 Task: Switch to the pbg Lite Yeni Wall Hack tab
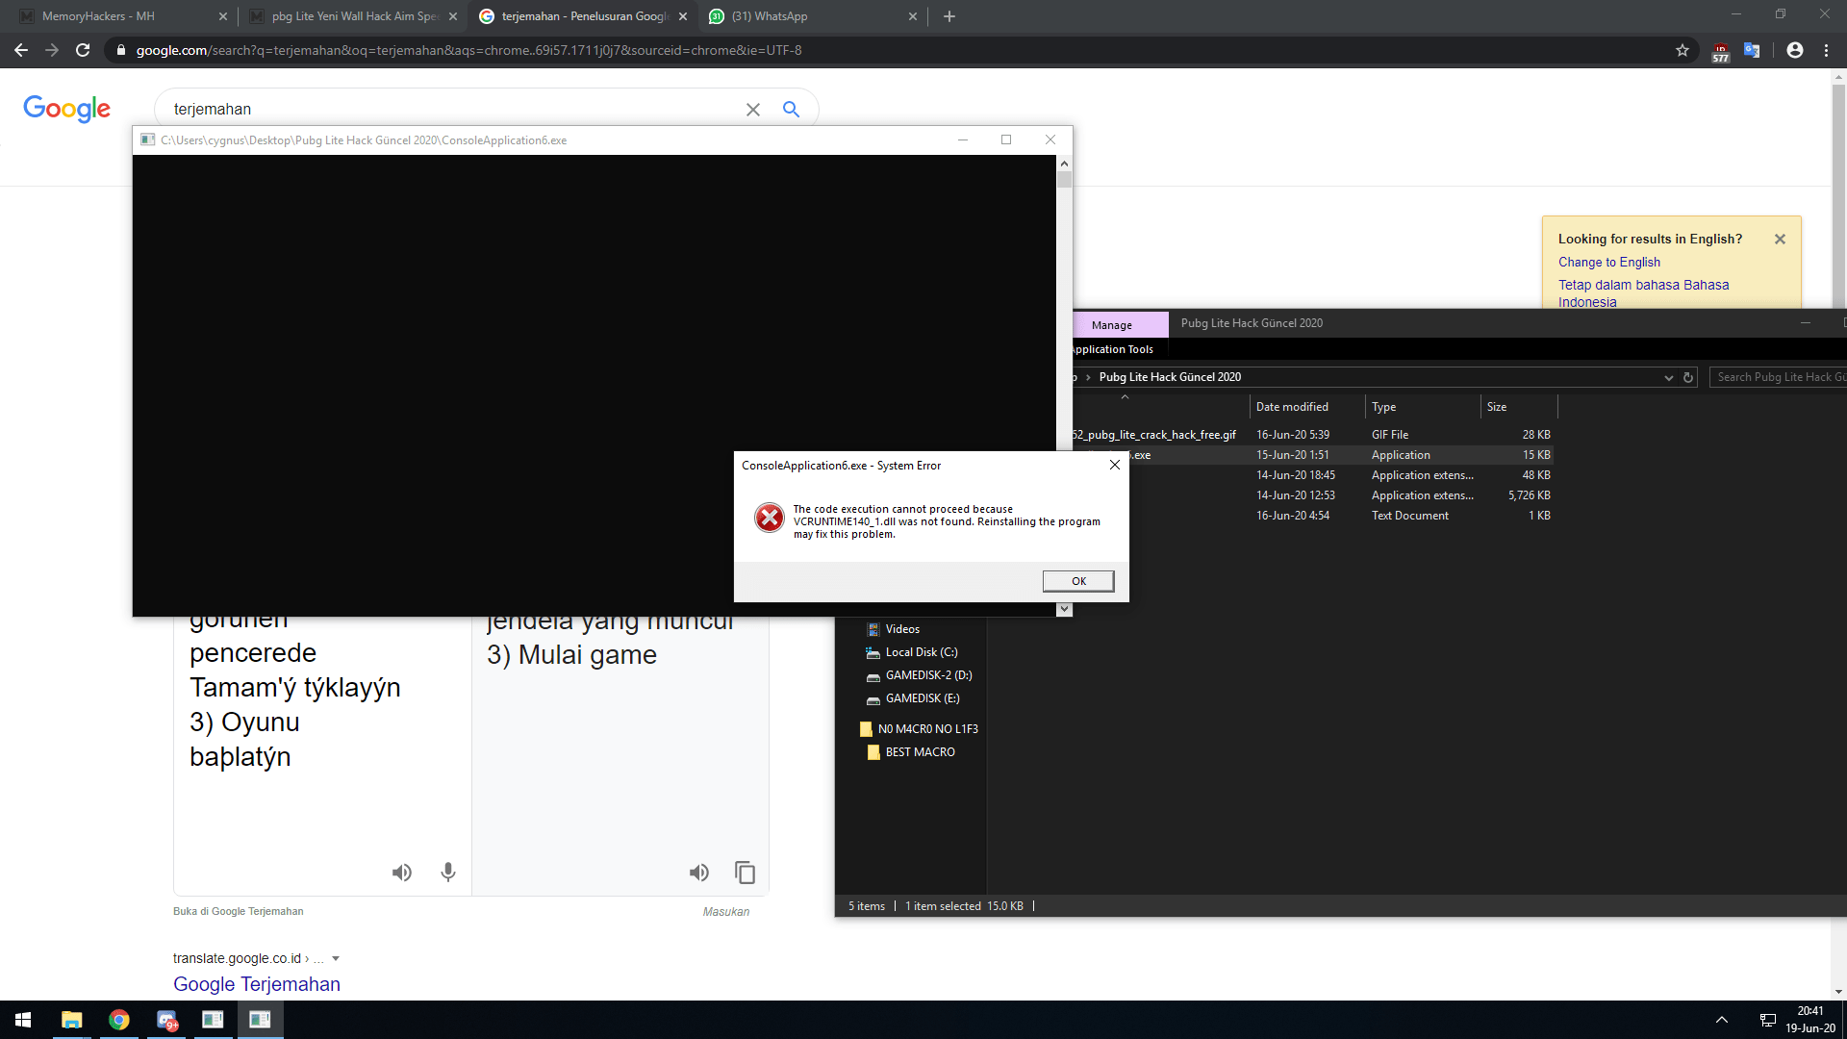(x=353, y=16)
